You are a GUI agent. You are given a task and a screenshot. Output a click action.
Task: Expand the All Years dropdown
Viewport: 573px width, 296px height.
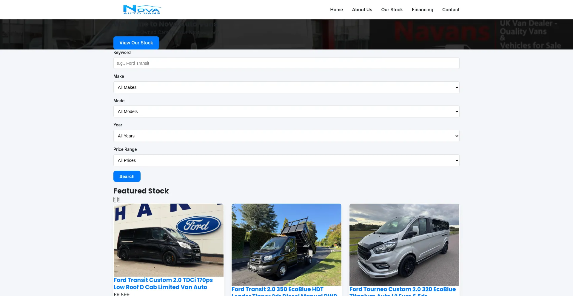[x=286, y=136]
